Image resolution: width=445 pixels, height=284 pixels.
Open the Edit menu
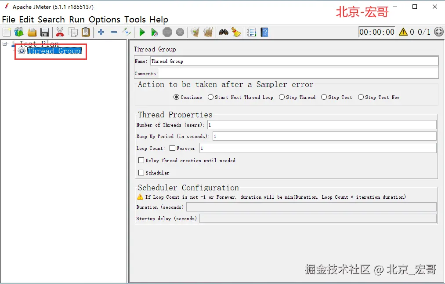pyautogui.click(x=26, y=19)
